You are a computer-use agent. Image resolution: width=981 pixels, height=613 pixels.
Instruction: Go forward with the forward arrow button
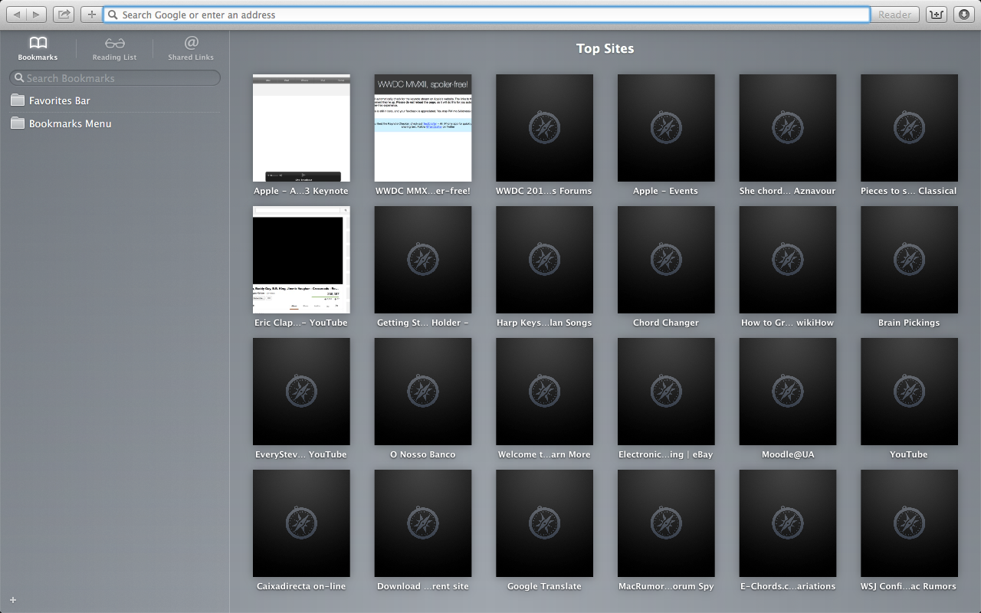(37, 15)
